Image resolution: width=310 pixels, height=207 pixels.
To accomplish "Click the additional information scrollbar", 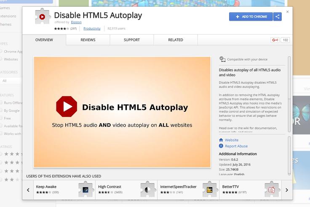I will 289,156.
